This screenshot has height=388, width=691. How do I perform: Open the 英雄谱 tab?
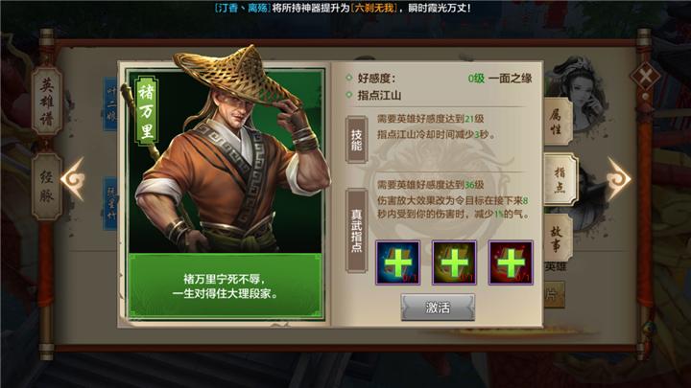tap(47, 102)
